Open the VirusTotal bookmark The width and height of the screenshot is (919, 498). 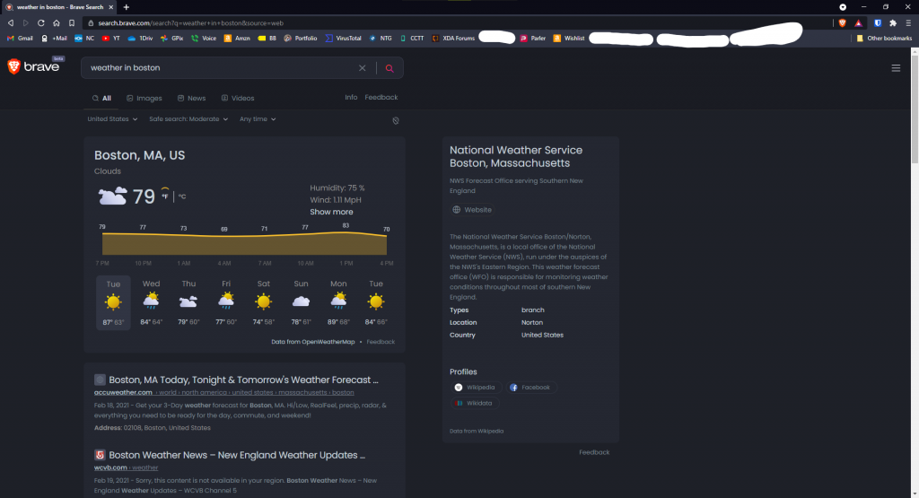344,38
